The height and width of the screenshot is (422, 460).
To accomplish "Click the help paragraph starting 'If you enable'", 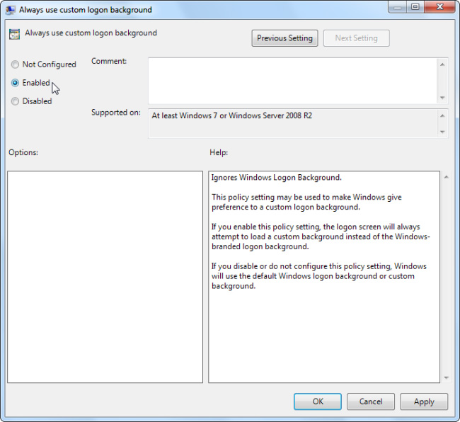I will (321, 236).
